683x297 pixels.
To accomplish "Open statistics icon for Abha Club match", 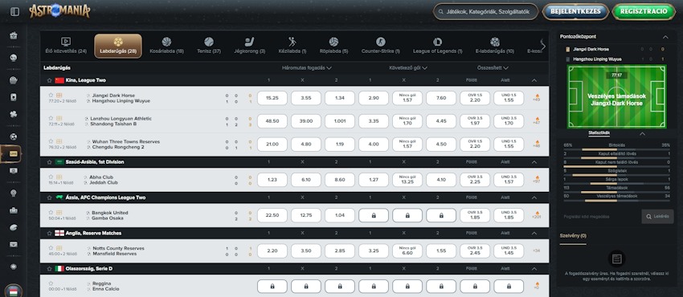I will [x=59, y=177].
